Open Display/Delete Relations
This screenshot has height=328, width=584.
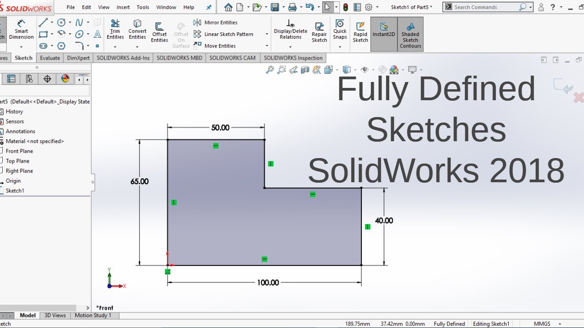coord(291,30)
